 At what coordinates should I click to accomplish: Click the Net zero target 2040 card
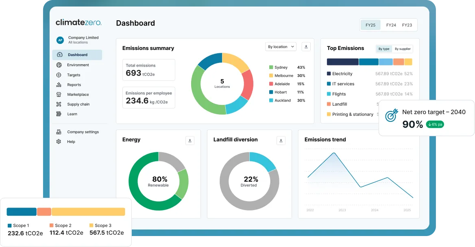point(427,118)
